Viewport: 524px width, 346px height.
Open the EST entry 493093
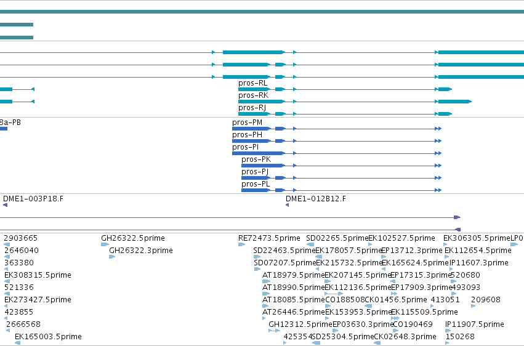[x=466, y=288]
